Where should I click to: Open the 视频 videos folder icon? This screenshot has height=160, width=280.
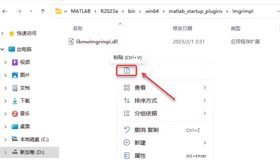15,62
